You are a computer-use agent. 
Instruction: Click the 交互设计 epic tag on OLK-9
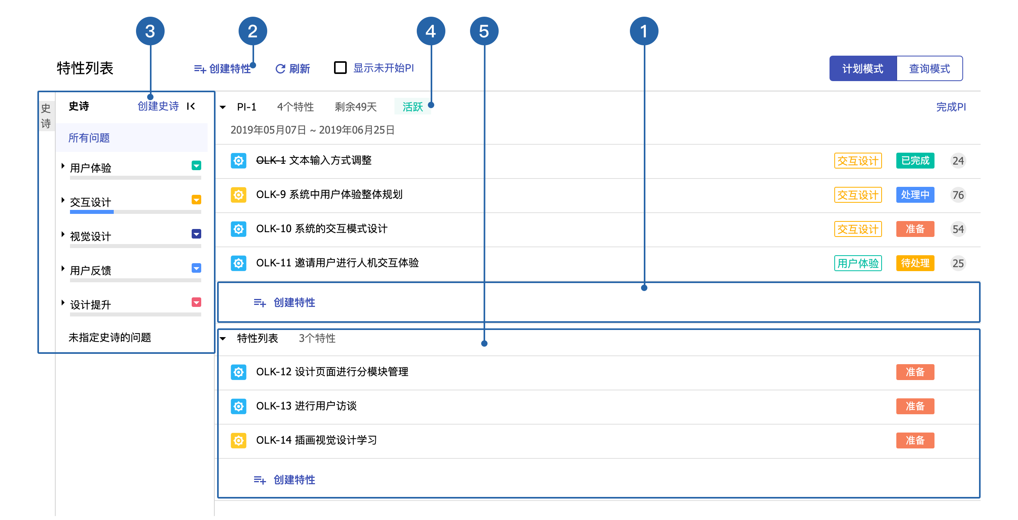858,195
